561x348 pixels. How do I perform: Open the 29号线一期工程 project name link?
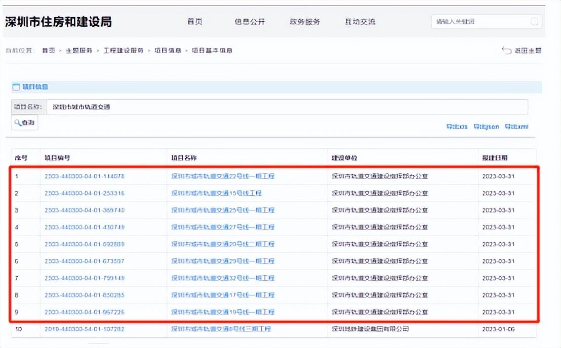(223, 261)
